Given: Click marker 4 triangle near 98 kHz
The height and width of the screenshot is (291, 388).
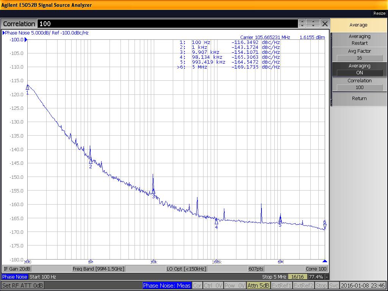Looking at the screenshot, I should click(216, 222).
